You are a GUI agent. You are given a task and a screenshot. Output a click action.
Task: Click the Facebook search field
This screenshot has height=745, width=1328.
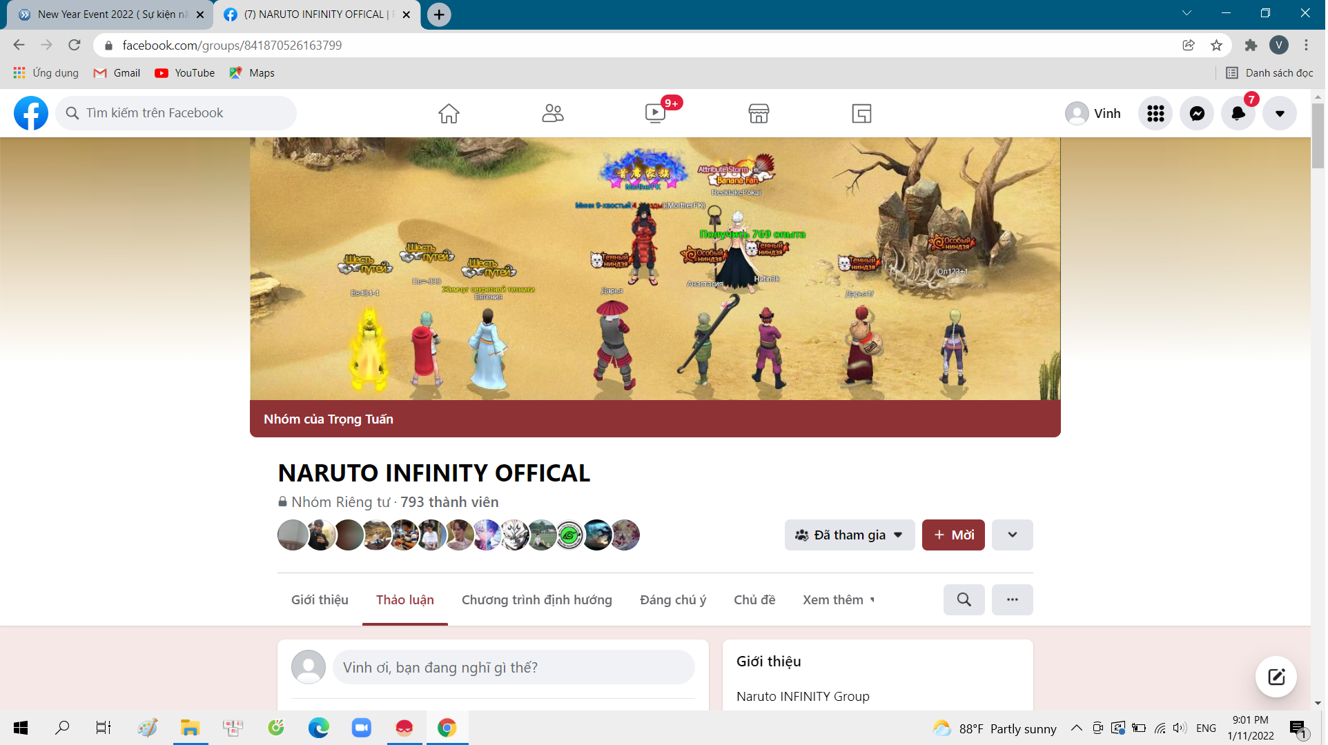click(x=176, y=113)
